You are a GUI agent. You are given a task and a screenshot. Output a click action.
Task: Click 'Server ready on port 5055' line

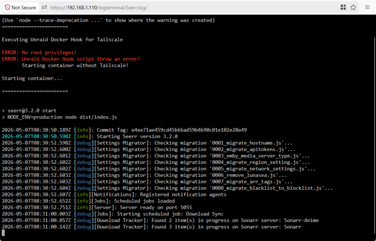coord(97,207)
